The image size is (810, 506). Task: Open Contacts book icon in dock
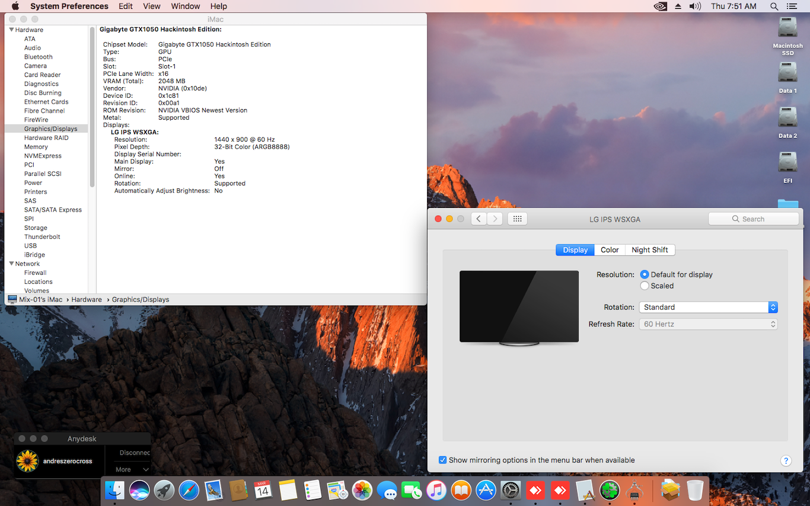238,490
